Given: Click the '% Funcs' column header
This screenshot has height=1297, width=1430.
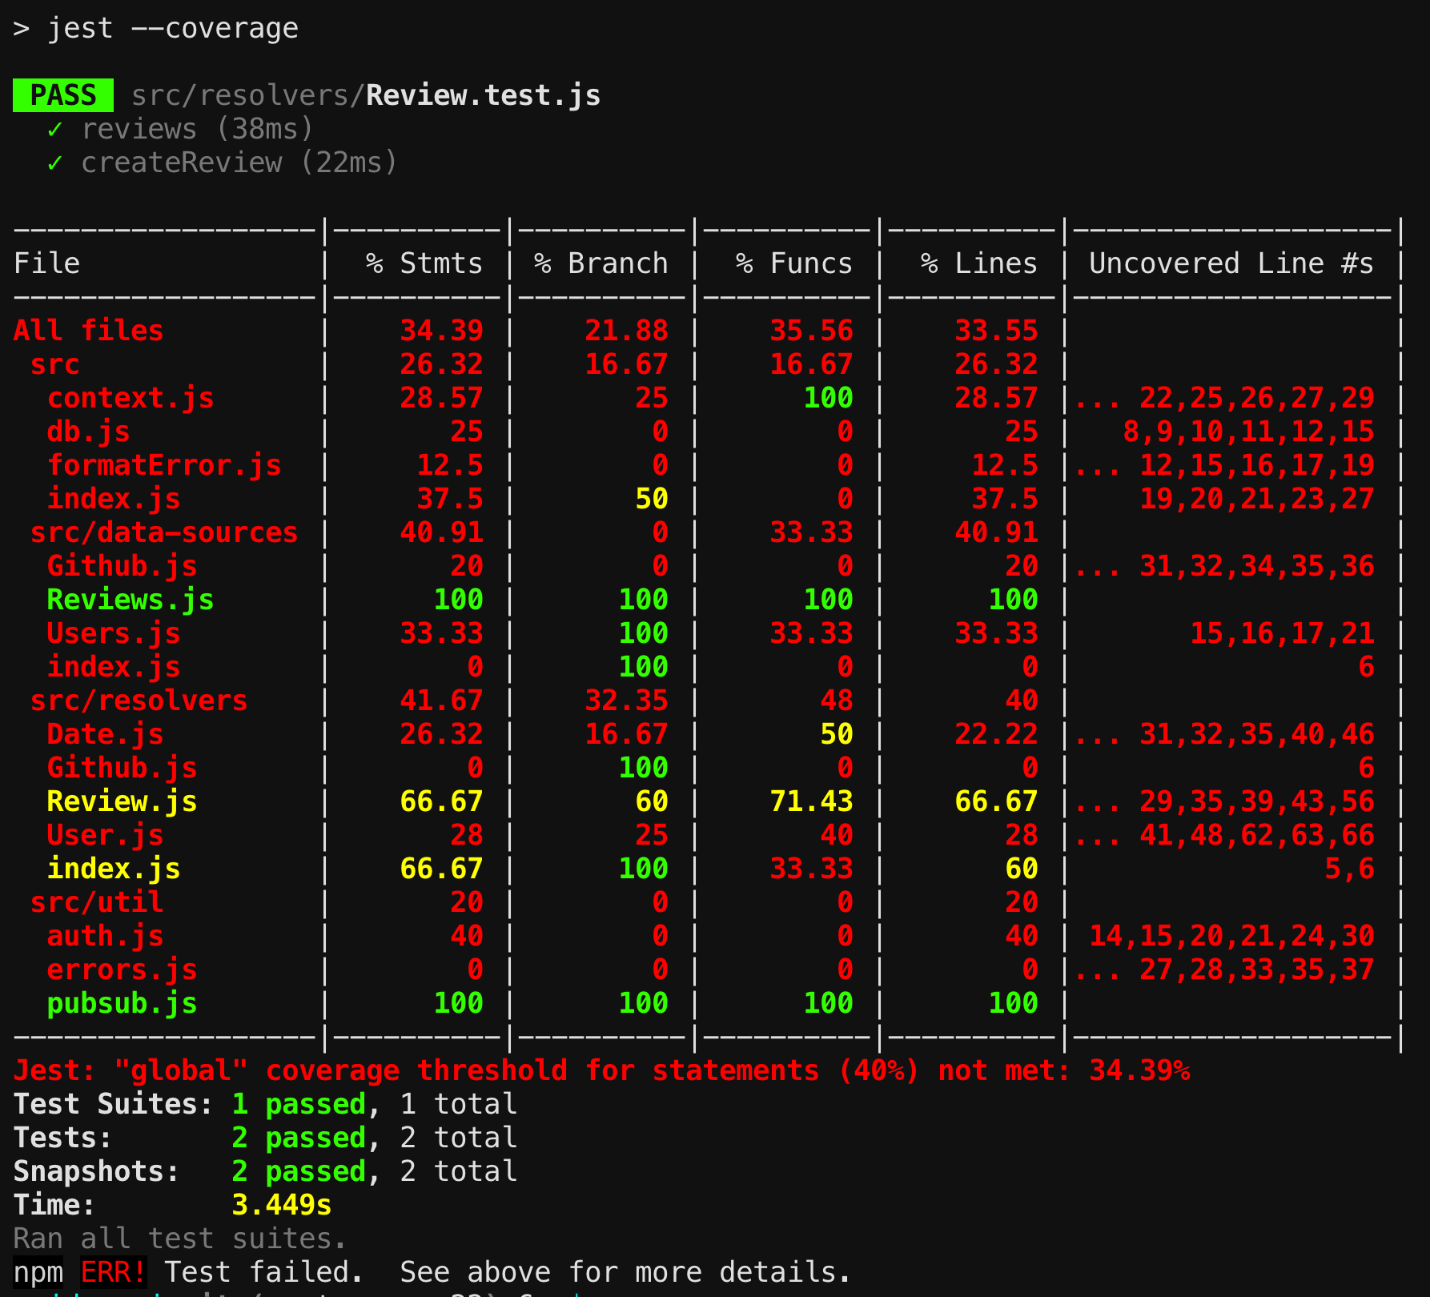Looking at the screenshot, I should coord(794,263).
